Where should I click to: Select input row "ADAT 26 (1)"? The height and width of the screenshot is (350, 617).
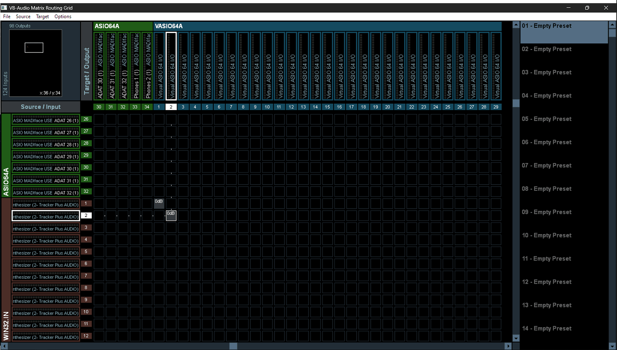click(45, 119)
